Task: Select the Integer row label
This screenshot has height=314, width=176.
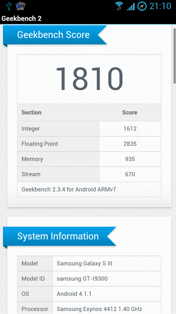Action: pyautogui.click(x=58, y=129)
